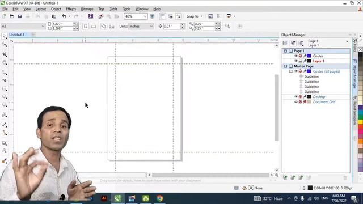Toggle printable icon of Desktop layer

(x=300, y=97)
